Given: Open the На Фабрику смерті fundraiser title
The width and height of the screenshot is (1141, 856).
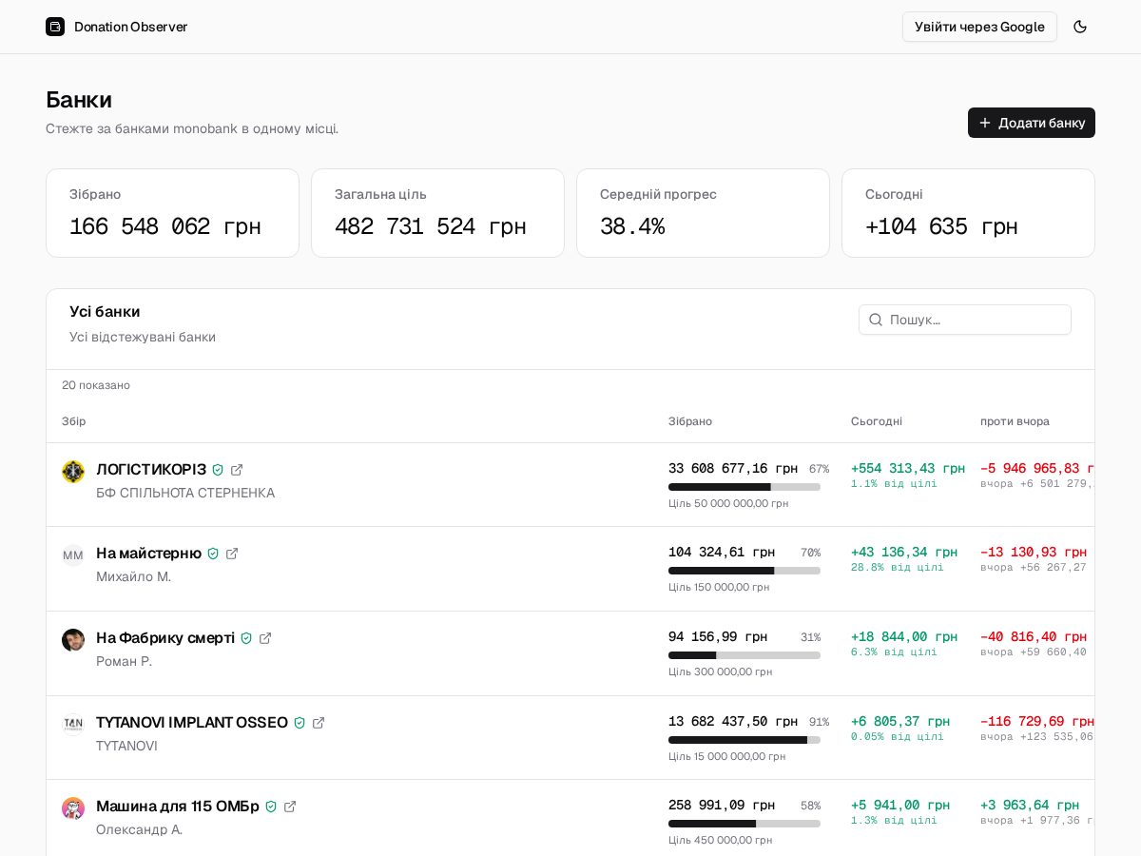Looking at the screenshot, I should tap(165, 637).
